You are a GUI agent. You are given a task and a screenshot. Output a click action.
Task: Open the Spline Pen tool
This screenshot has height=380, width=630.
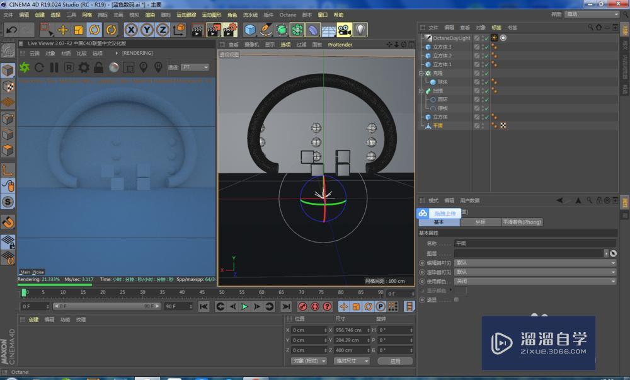(x=266, y=30)
